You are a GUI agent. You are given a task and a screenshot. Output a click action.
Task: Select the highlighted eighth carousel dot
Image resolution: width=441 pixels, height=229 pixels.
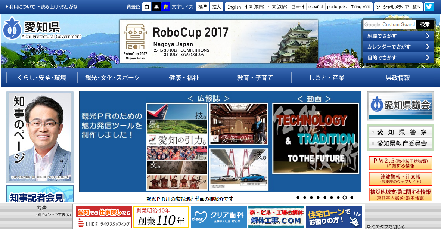(x=345, y=198)
